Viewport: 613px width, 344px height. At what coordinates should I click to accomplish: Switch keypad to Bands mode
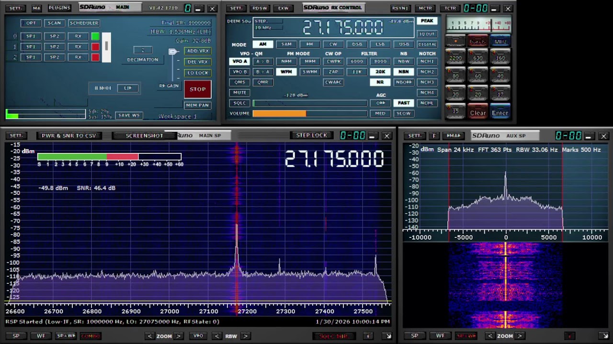[477, 42]
